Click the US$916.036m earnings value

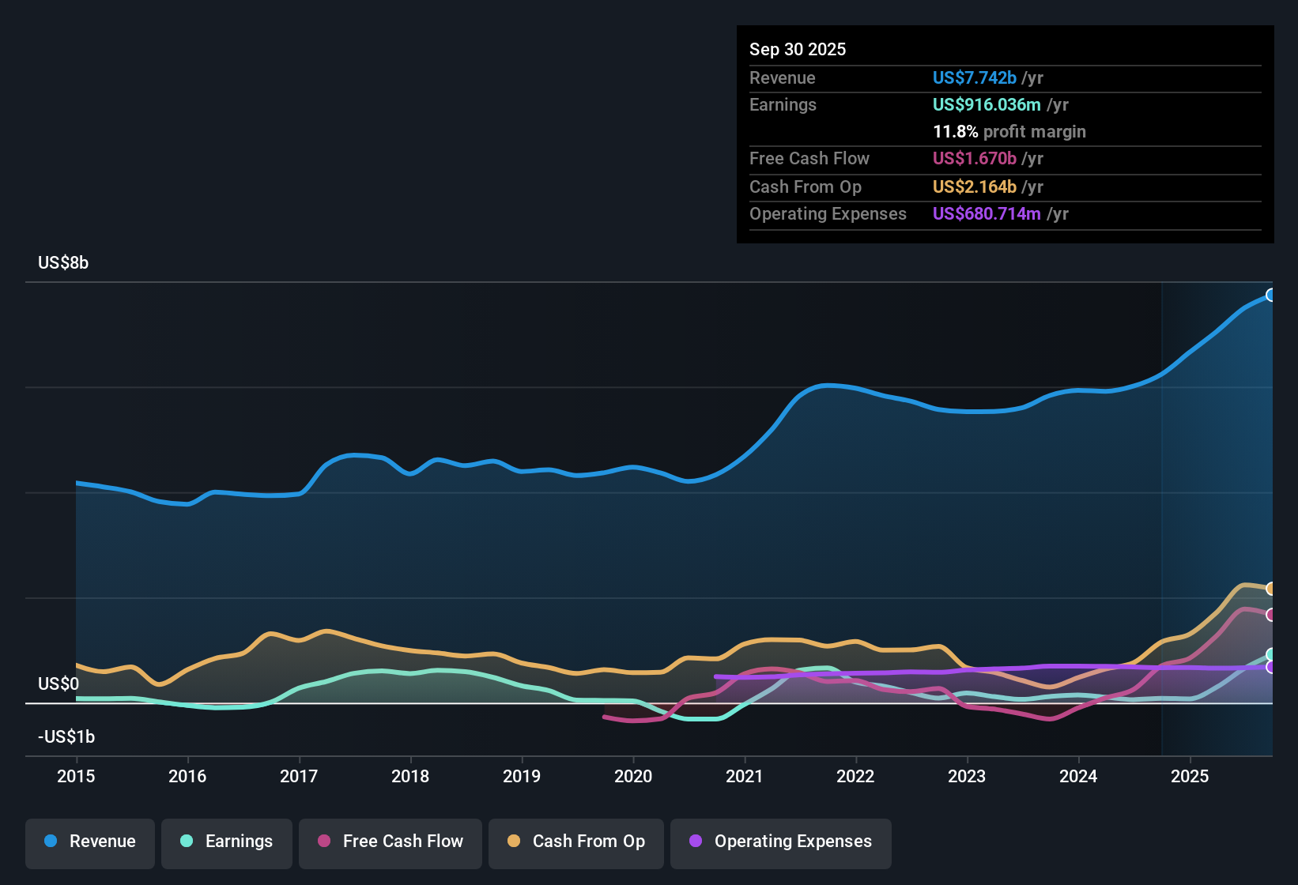pyautogui.click(x=987, y=104)
